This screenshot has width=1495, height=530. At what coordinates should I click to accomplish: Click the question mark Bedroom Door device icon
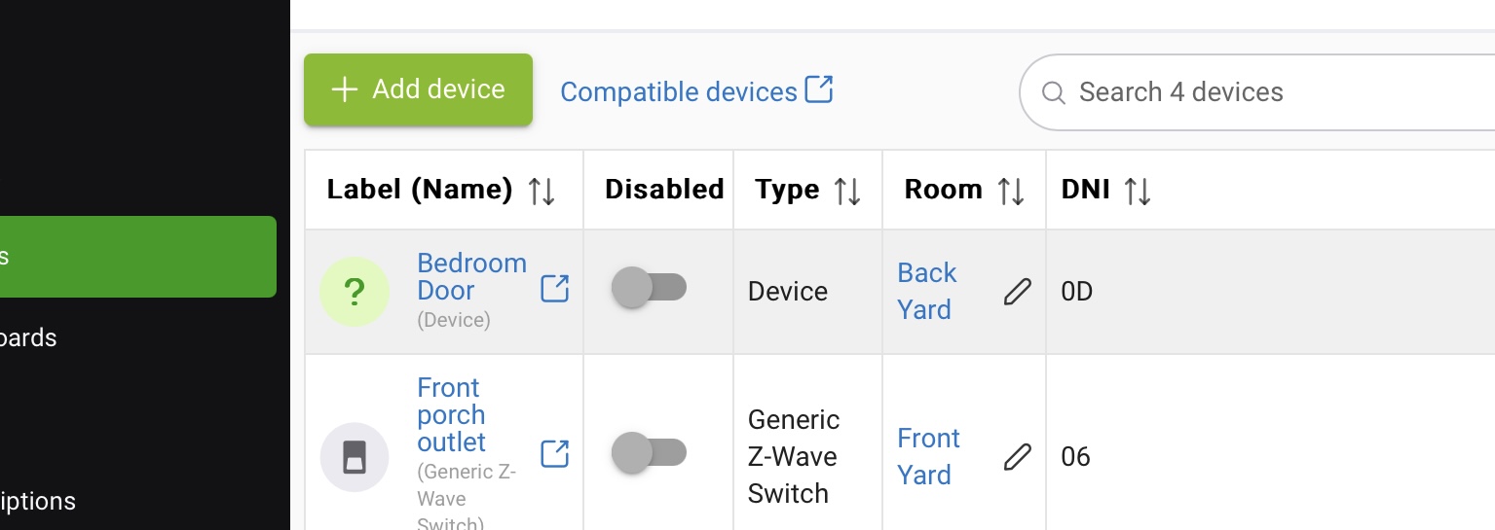click(x=355, y=291)
